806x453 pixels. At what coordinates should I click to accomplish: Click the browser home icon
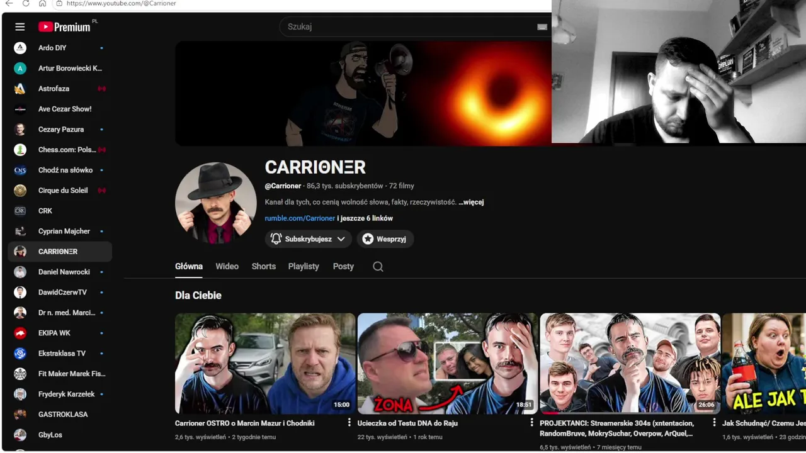42,3
